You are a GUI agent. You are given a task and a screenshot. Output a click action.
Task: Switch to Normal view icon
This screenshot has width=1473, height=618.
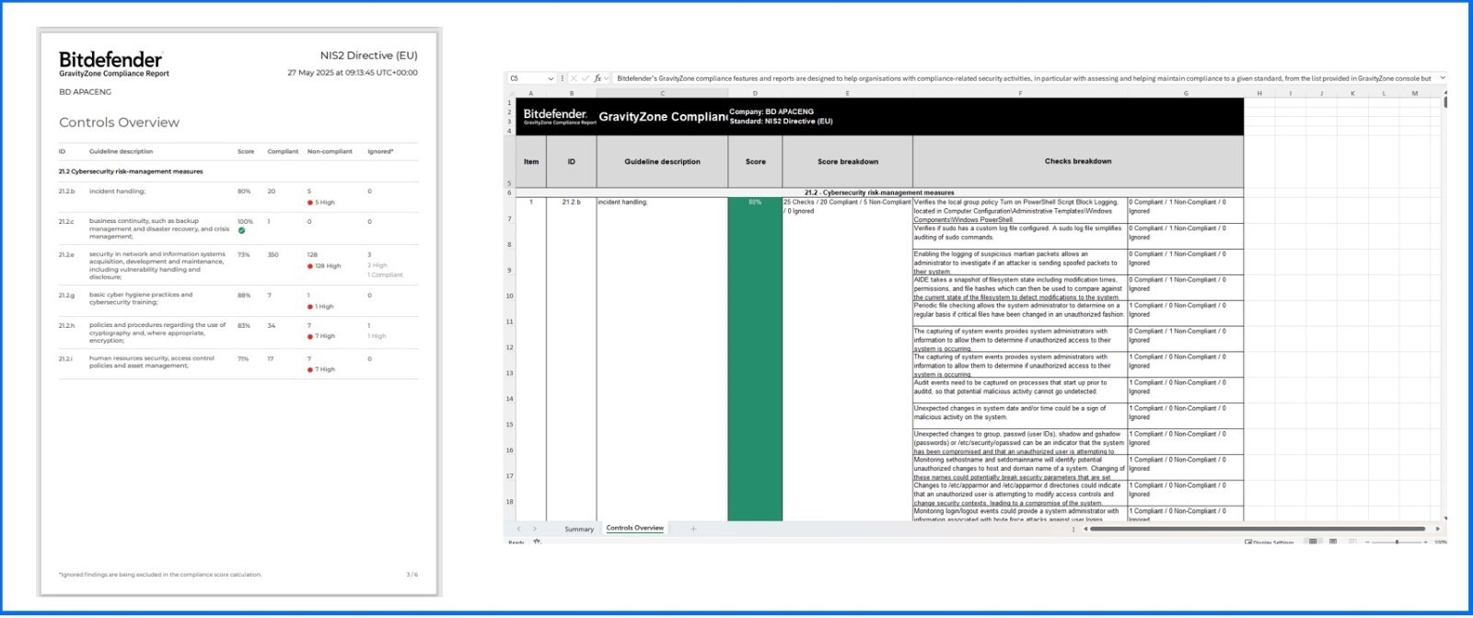(1313, 542)
